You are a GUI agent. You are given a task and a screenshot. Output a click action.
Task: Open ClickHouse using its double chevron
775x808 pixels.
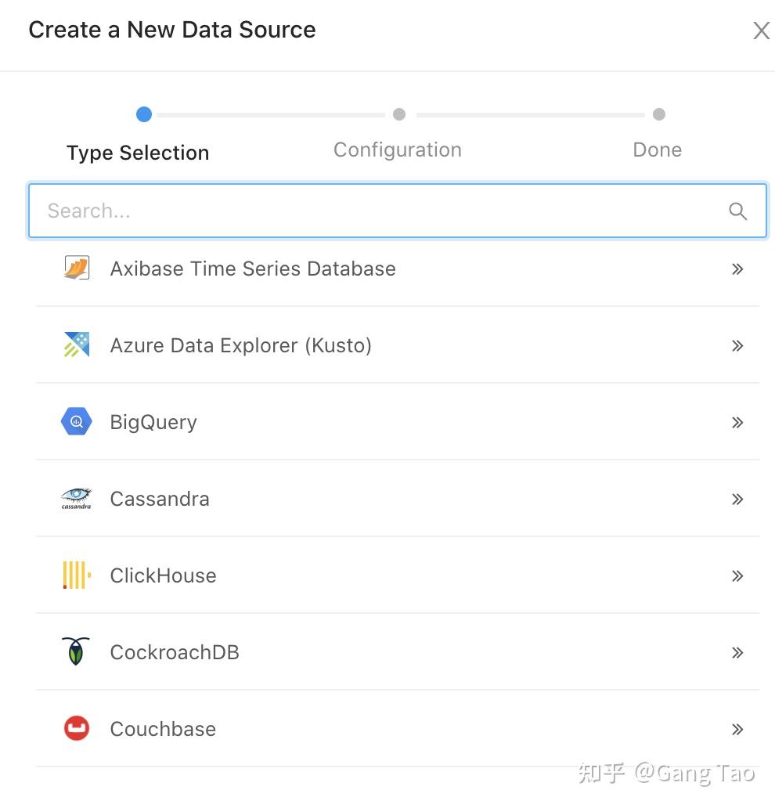[737, 575]
